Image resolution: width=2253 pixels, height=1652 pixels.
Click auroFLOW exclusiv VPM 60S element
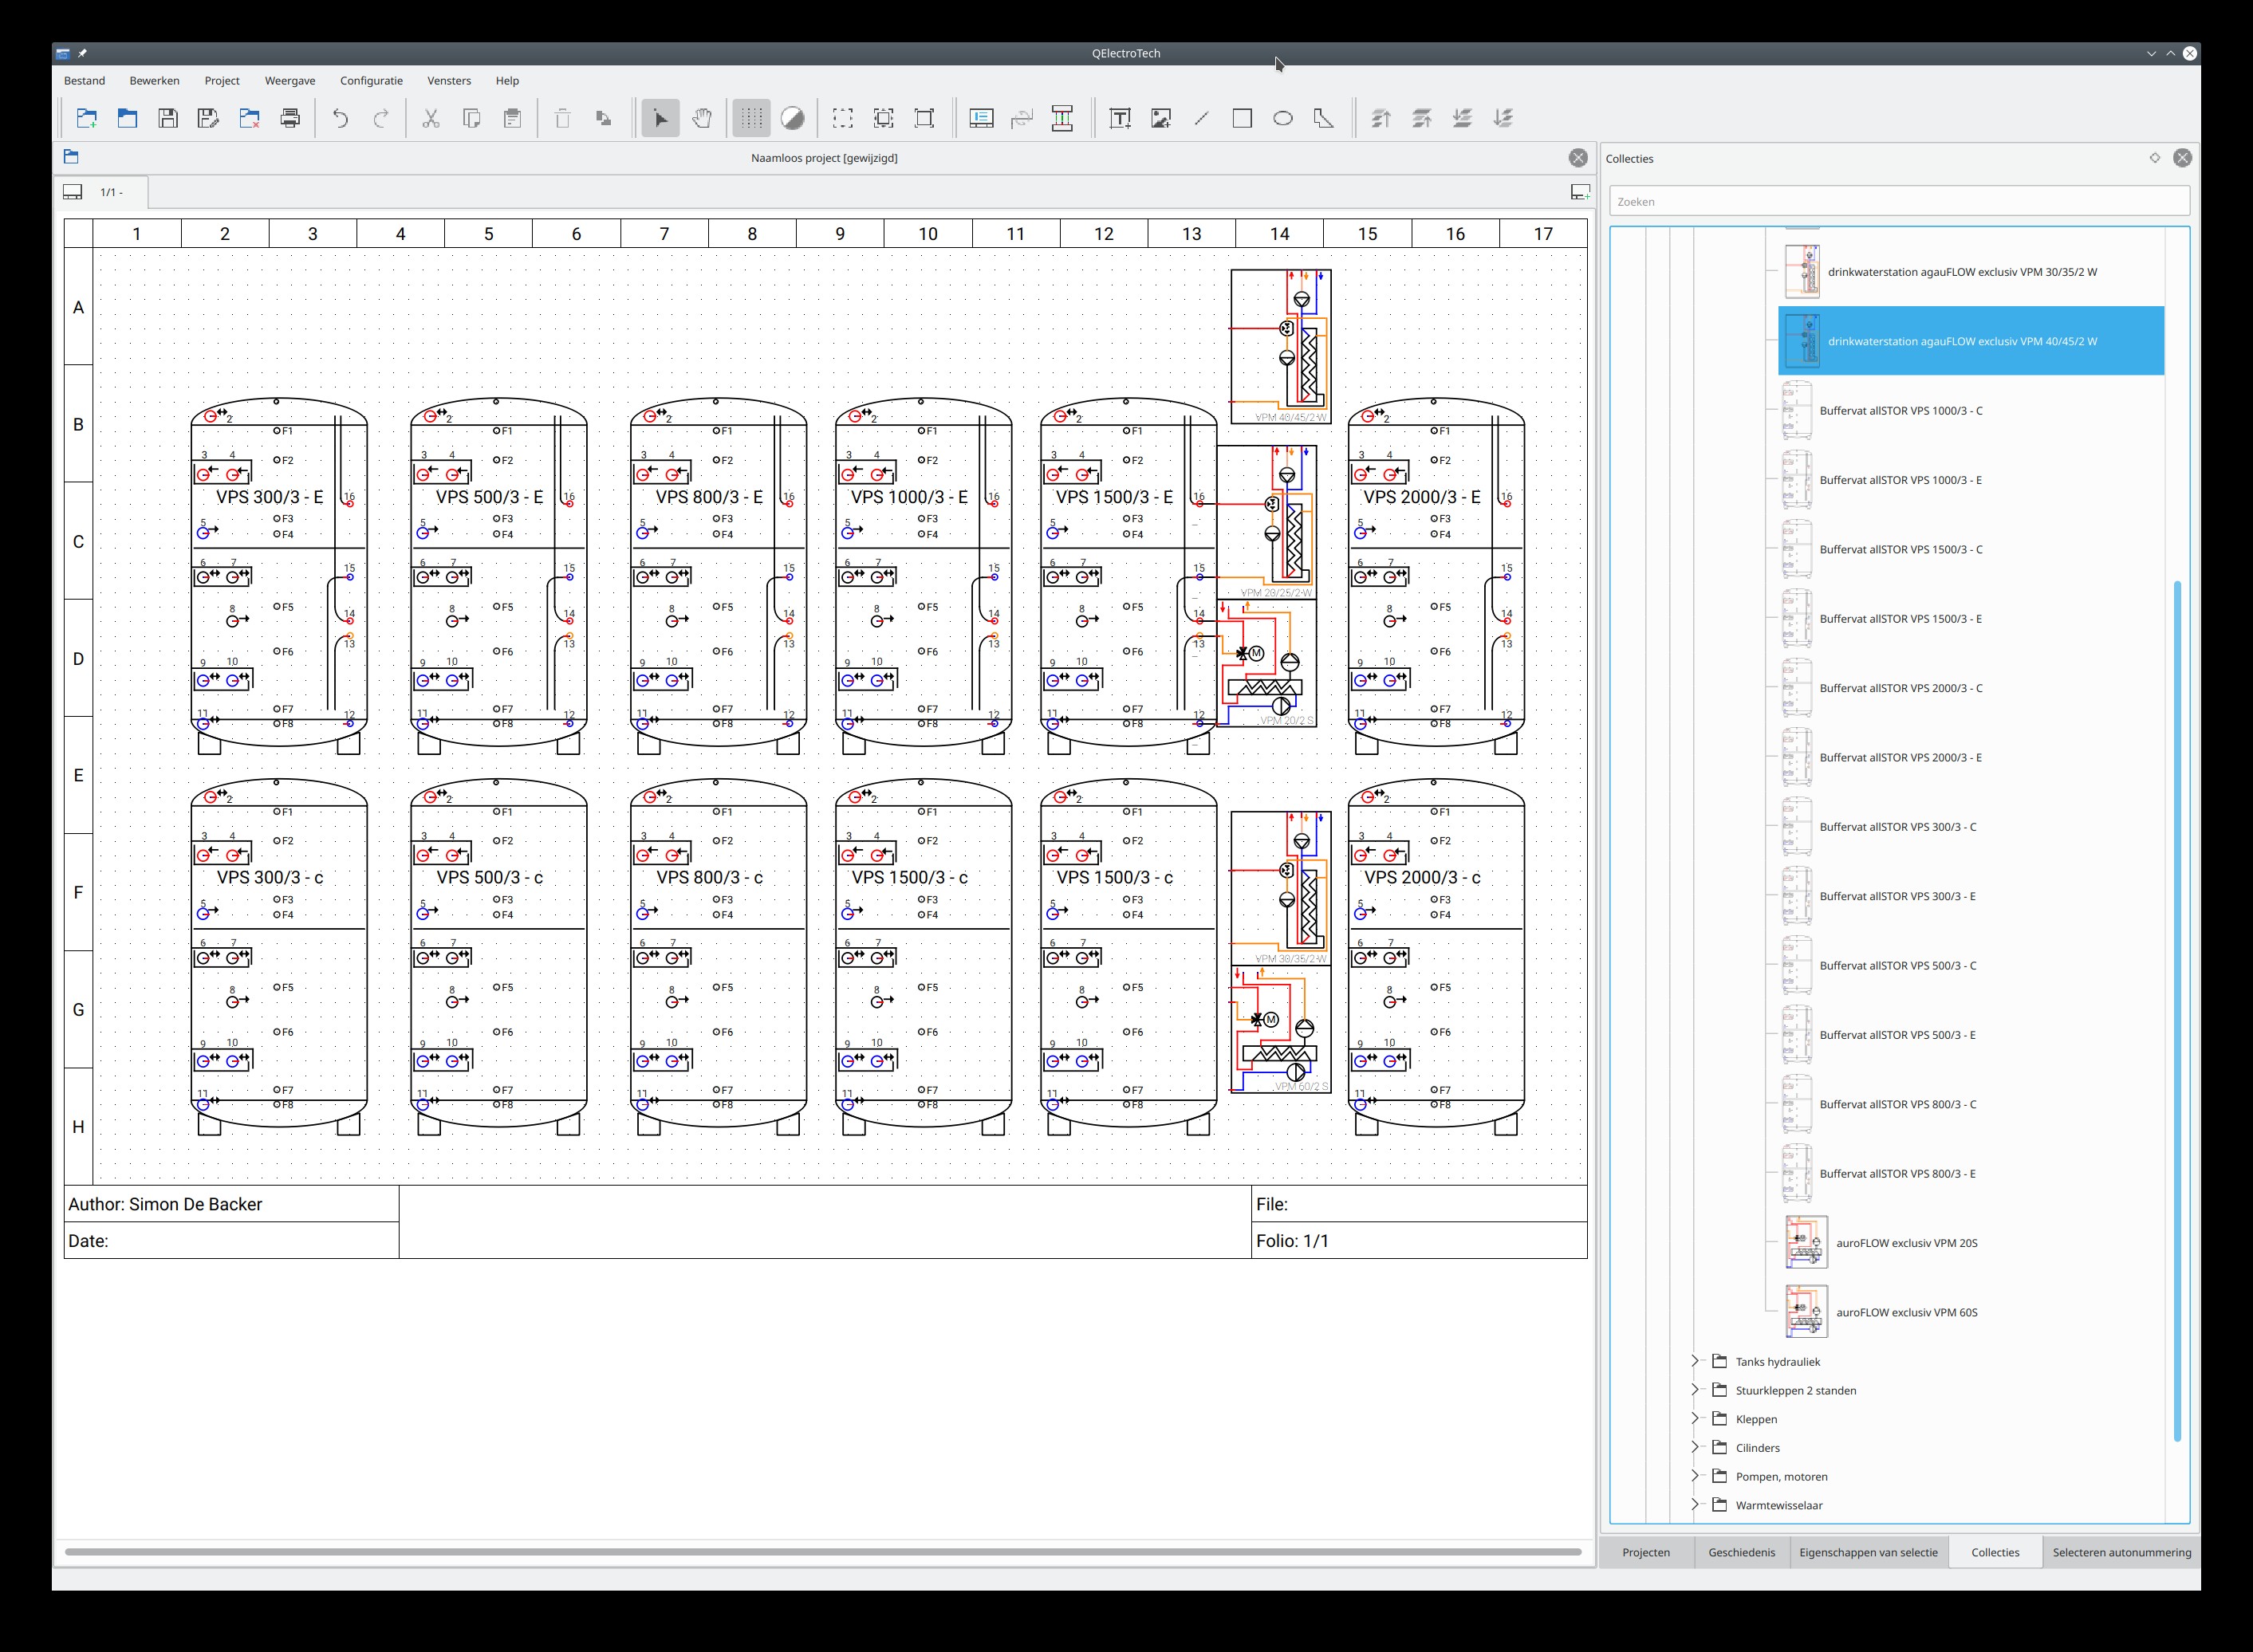(1906, 1312)
